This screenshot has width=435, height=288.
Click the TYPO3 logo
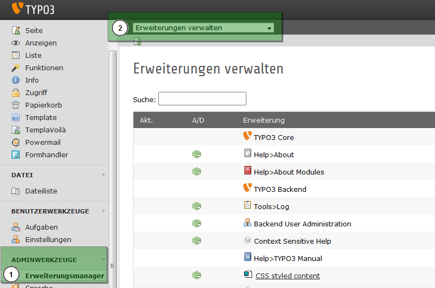33,9
